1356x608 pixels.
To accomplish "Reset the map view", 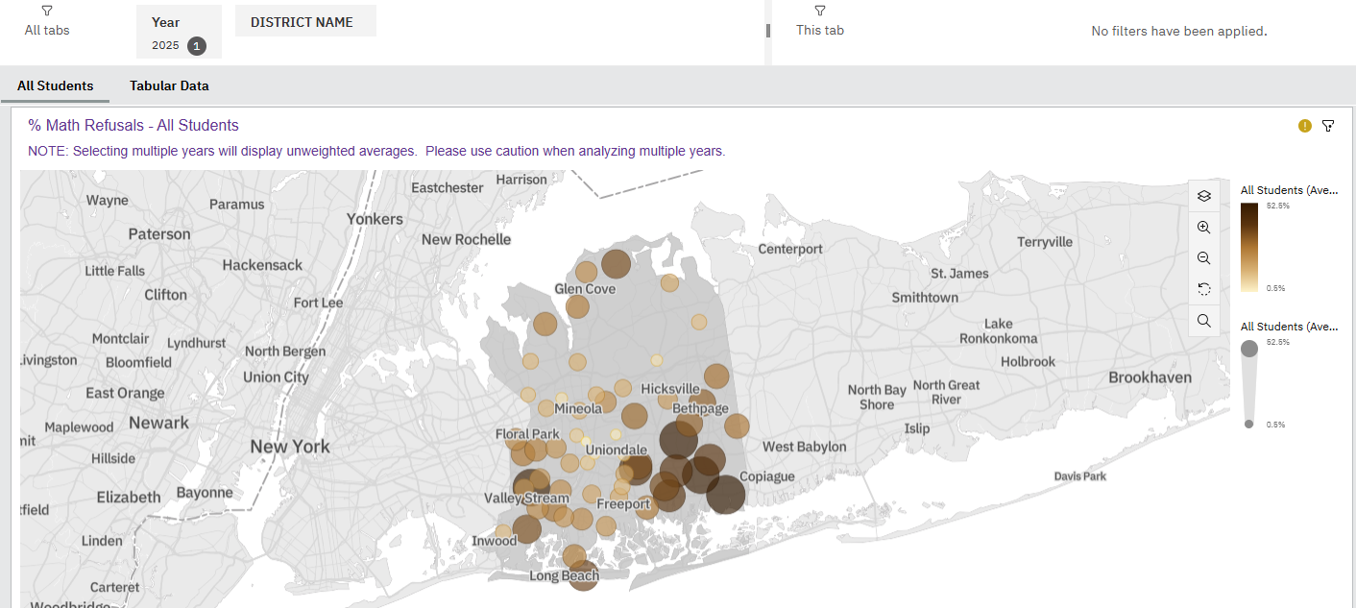I will pyautogui.click(x=1203, y=289).
